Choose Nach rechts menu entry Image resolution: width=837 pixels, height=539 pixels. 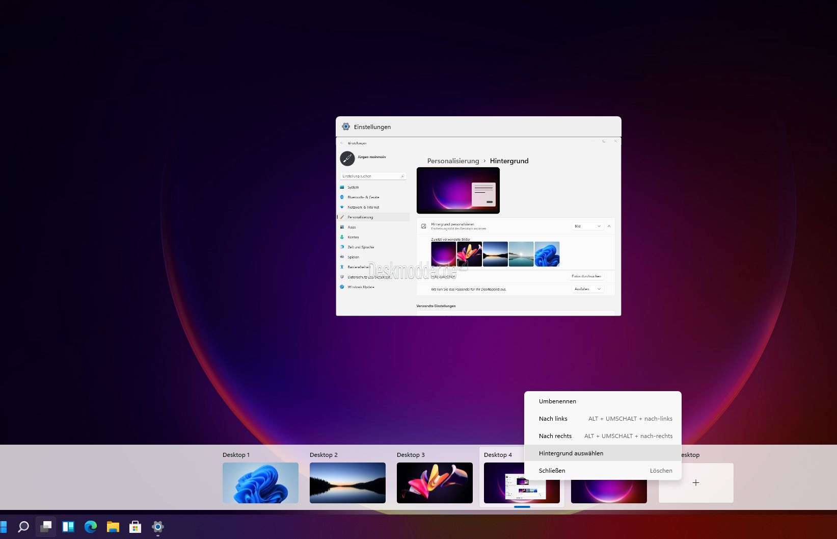pyautogui.click(x=555, y=436)
